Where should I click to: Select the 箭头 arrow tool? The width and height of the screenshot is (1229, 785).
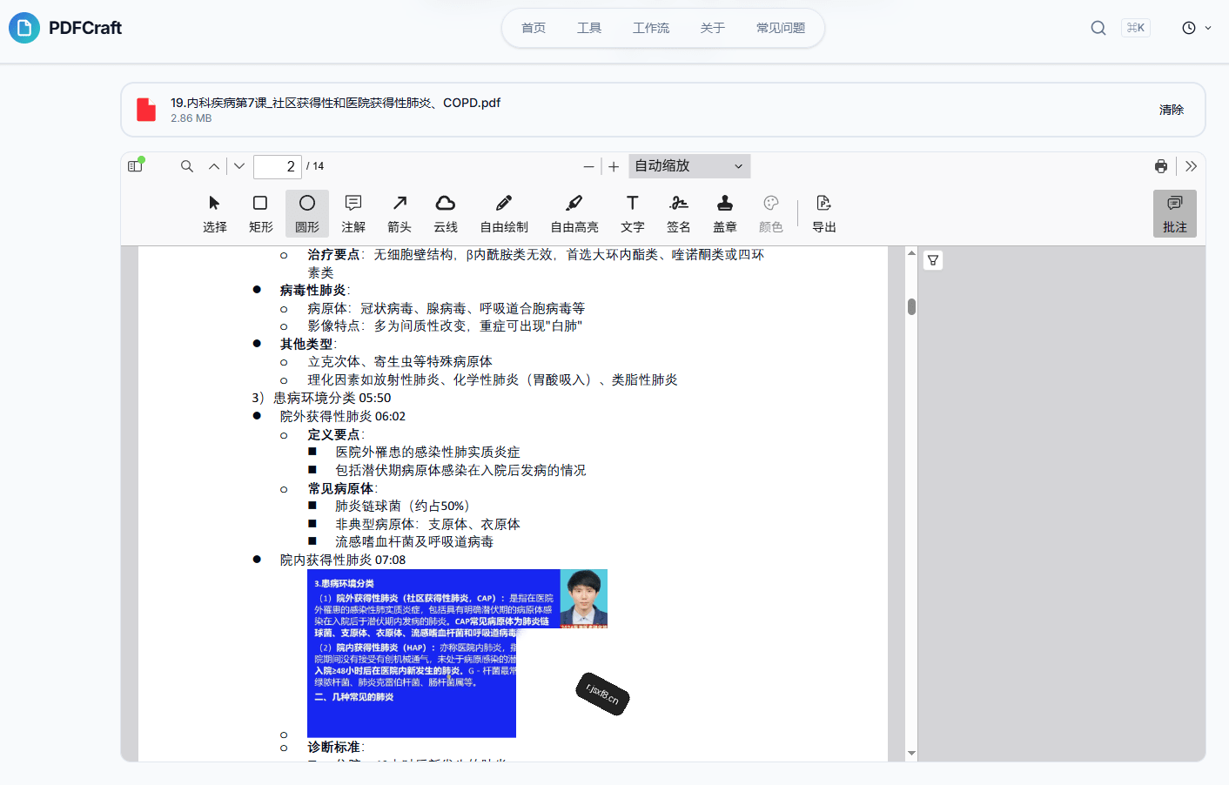[x=400, y=214]
